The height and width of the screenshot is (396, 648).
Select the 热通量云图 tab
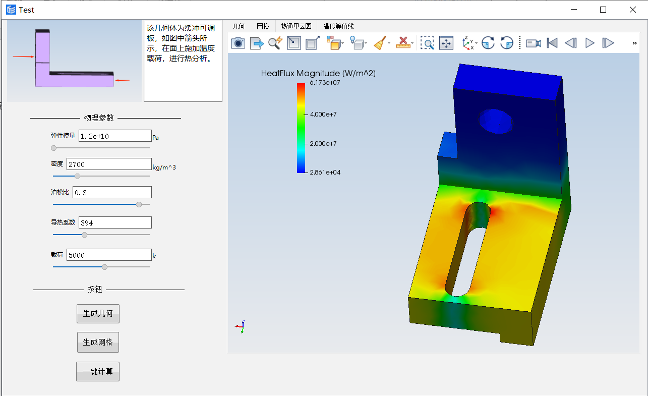point(296,26)
